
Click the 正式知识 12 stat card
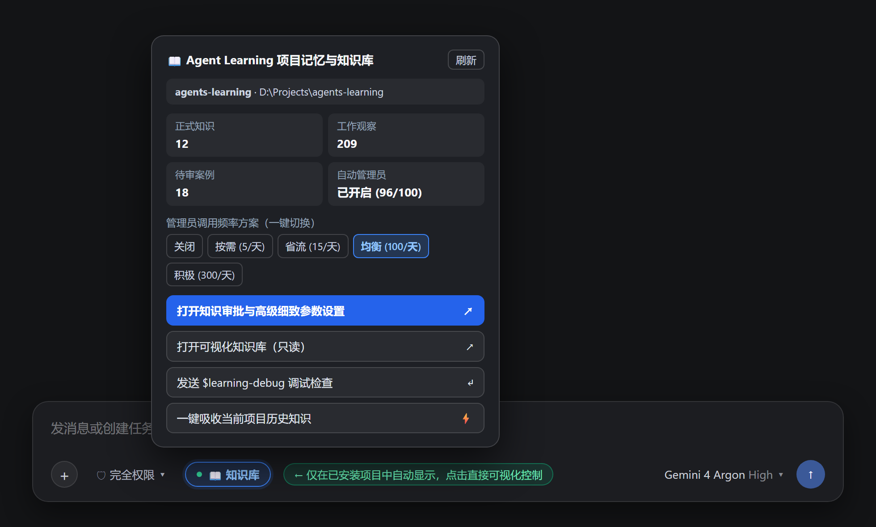[244, 135]
